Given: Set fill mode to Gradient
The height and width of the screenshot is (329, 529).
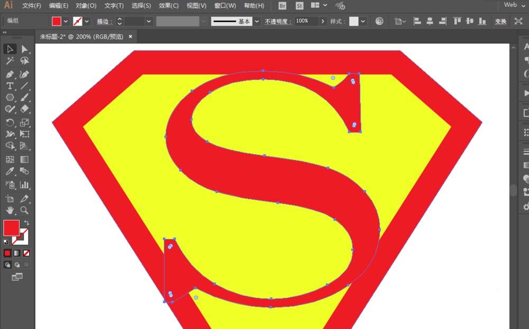Looking at the screenshot, I should (x=17, y=253).
